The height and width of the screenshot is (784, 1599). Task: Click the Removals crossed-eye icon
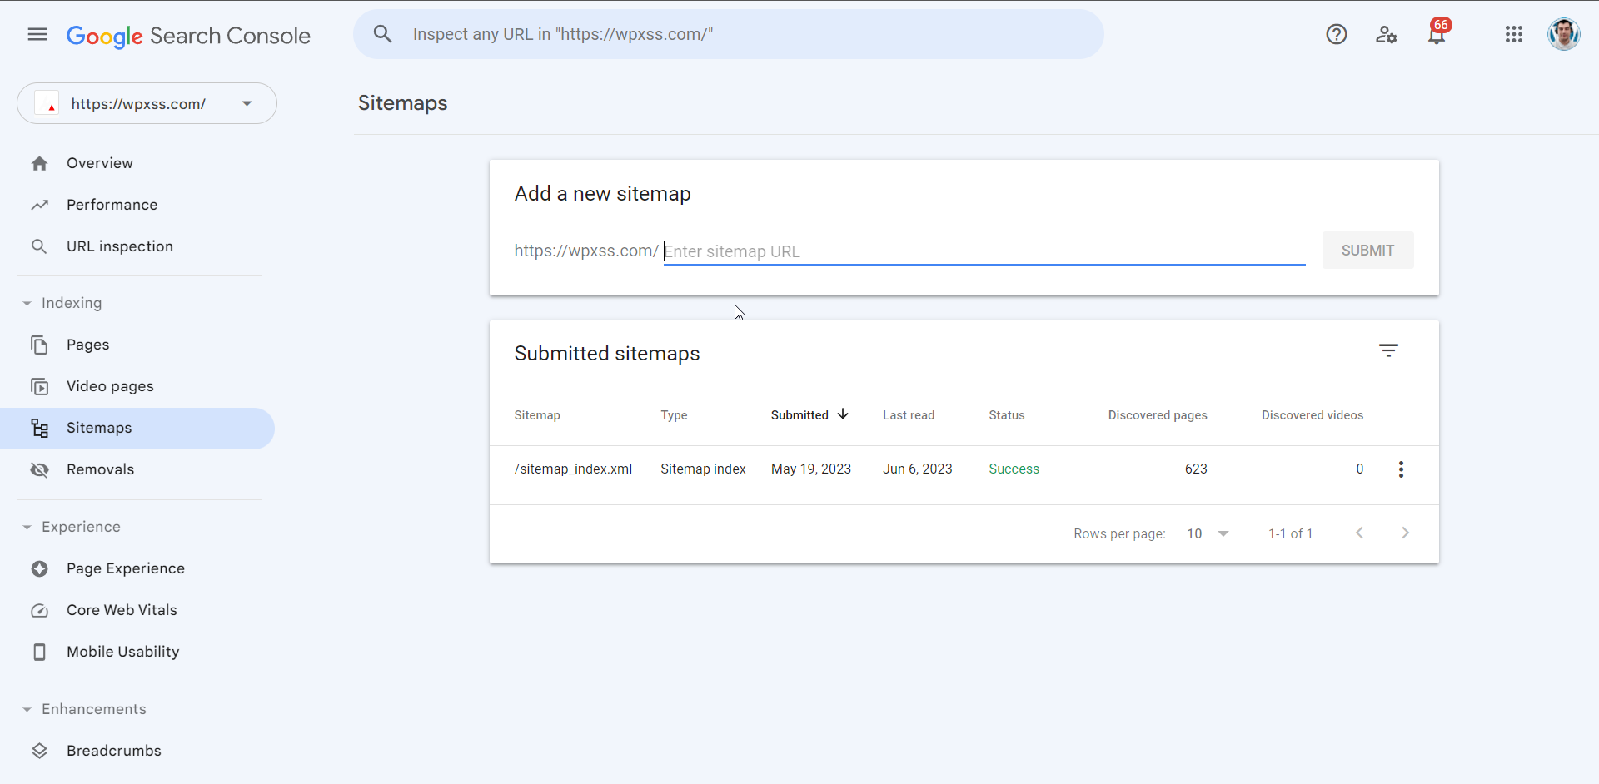coord(39,469)
